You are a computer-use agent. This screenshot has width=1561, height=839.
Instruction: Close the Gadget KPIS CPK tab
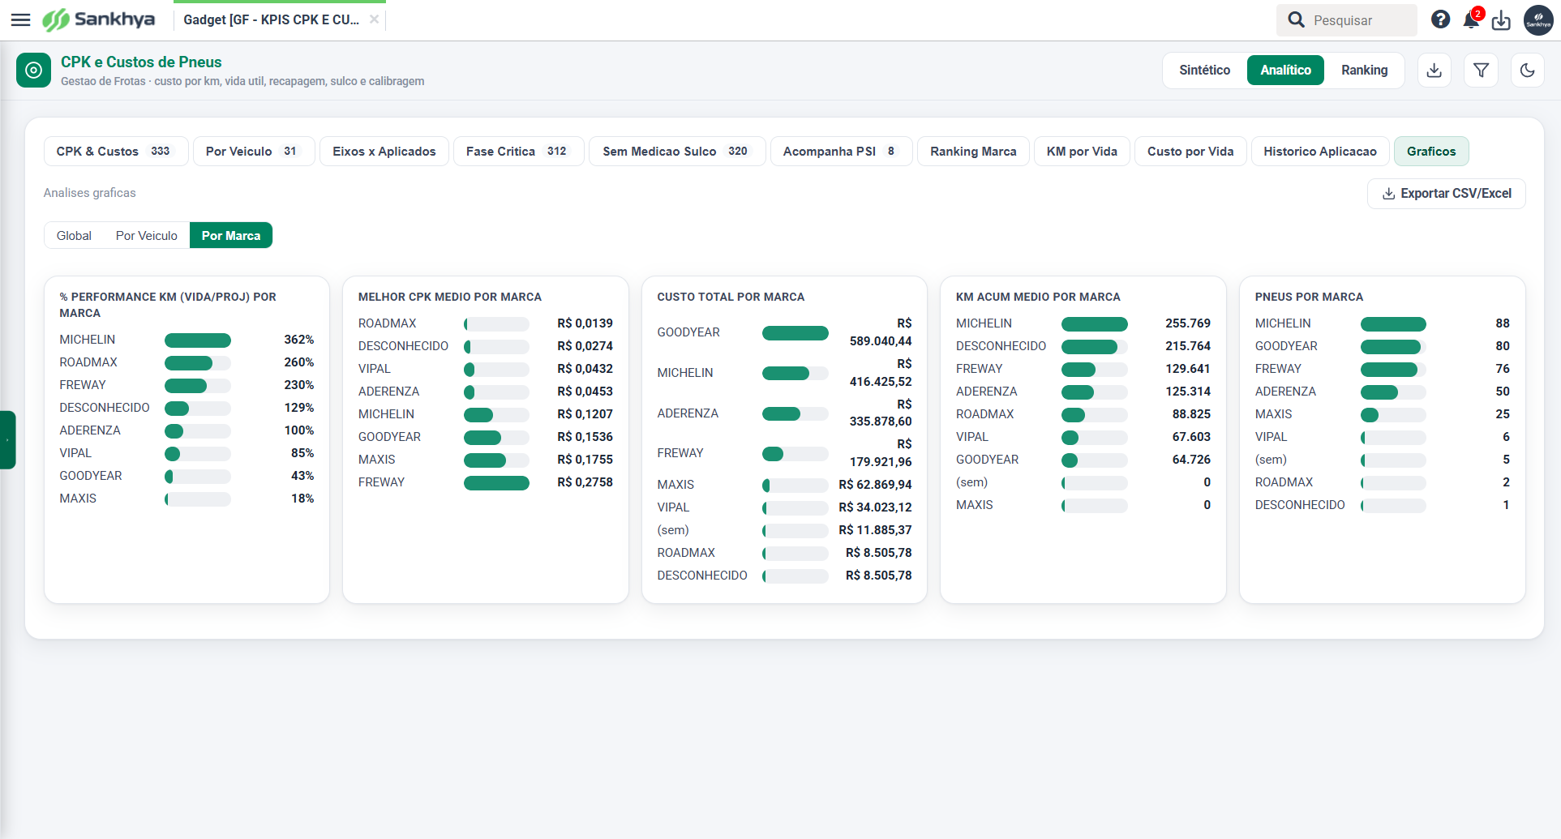(x=374, y=19)
